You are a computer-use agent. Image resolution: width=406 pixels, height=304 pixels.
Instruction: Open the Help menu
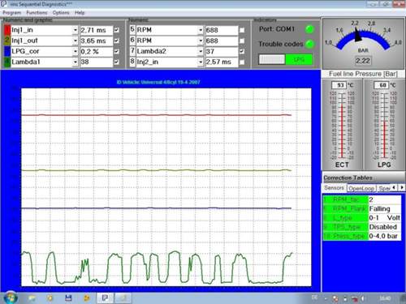click(80, 13)
